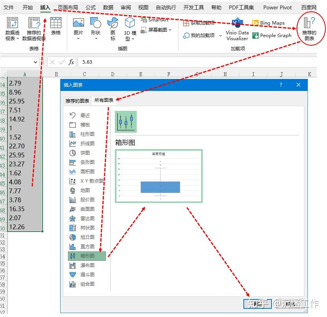The width and height of the screenshot is (327, 317).
Task: Select 曲面图 (Surface) chart type
Action: 87,209
